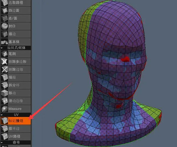Select the 笔刷 (Brush) tool
Viewport: 177px width, 147px height.
[15, 54]
